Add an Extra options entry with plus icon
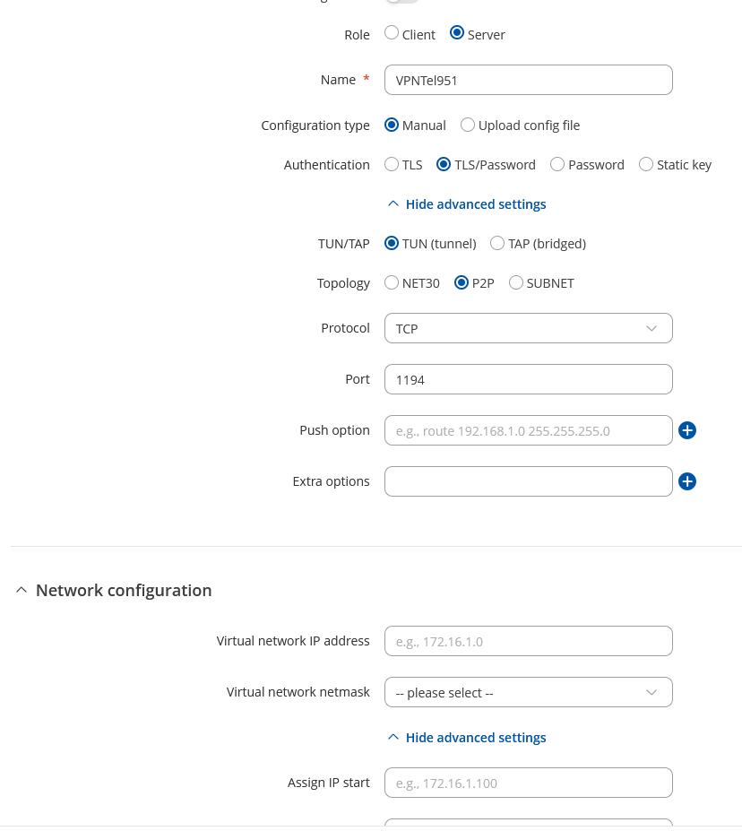The width and height of the screenshot is (742, 831). click(687, 481)
